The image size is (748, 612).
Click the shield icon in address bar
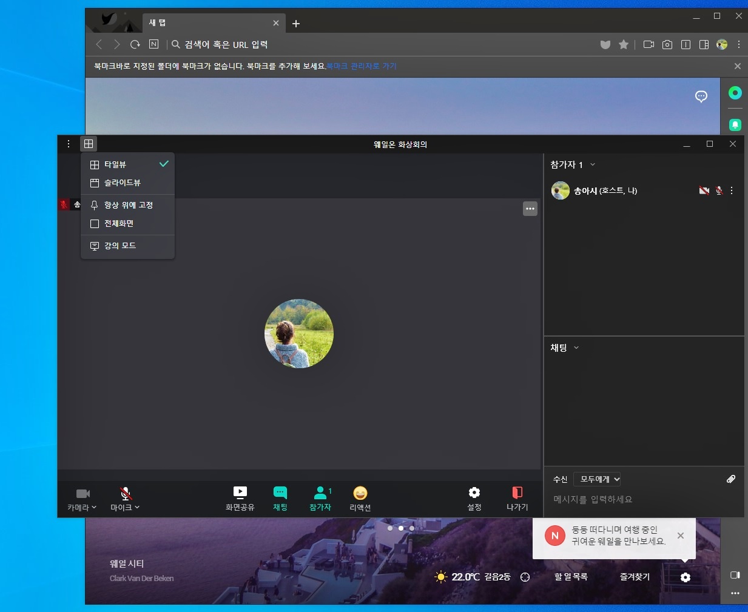605,44
